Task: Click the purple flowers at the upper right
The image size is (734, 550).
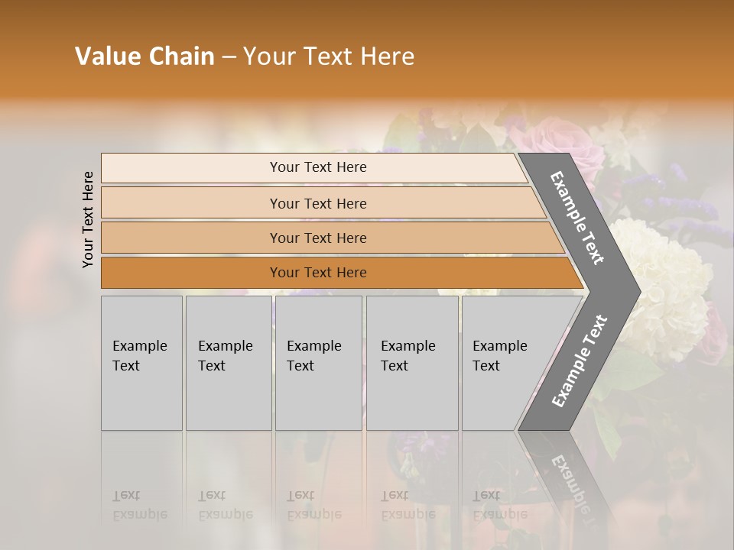Action: (x=673, y=199)
